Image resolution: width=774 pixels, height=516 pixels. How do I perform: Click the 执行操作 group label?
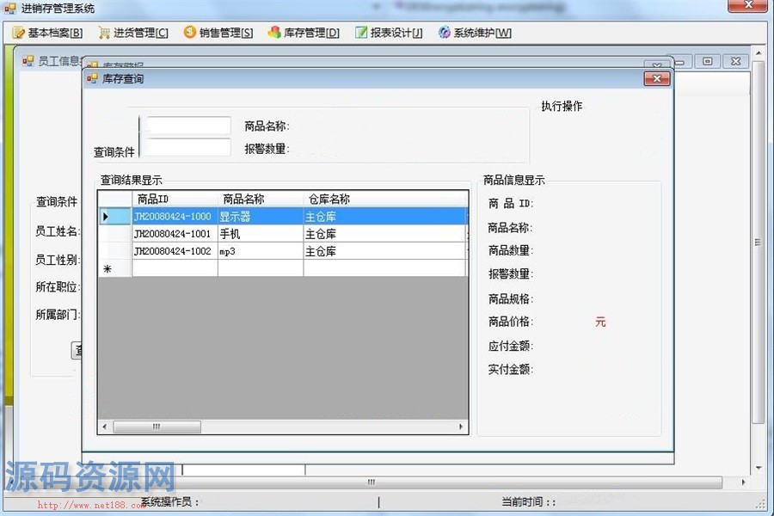click(x=562, y=106)
